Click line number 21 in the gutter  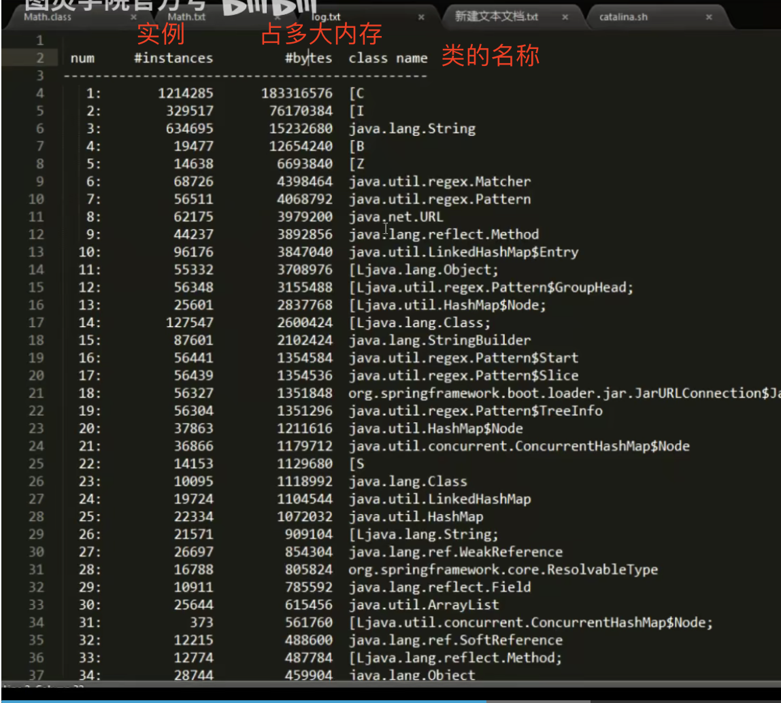click(x=36, y=393)
